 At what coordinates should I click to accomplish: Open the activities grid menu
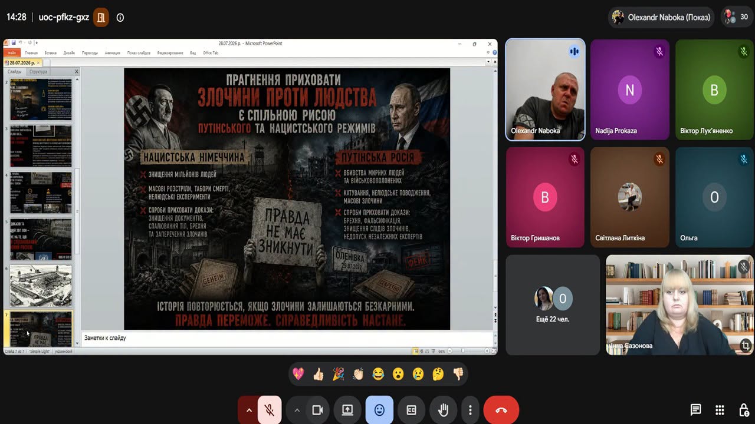click(720, 410)
